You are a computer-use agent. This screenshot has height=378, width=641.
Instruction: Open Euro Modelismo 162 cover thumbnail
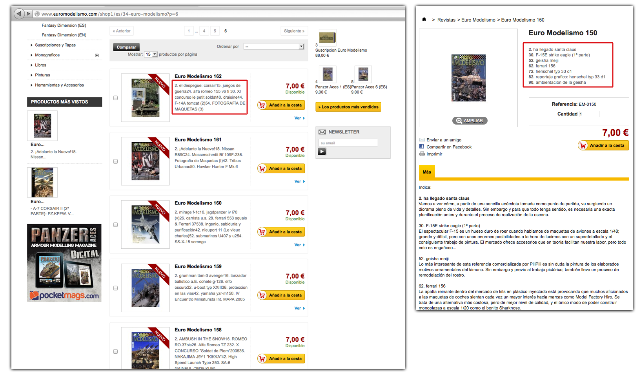pyautogui.click(x=146, y=98)
